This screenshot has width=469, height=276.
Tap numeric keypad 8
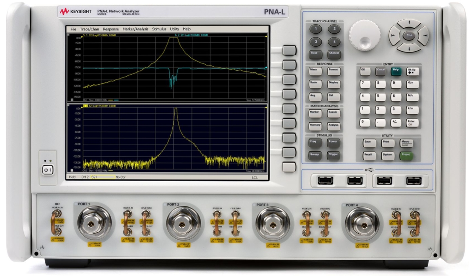[380, 84]
